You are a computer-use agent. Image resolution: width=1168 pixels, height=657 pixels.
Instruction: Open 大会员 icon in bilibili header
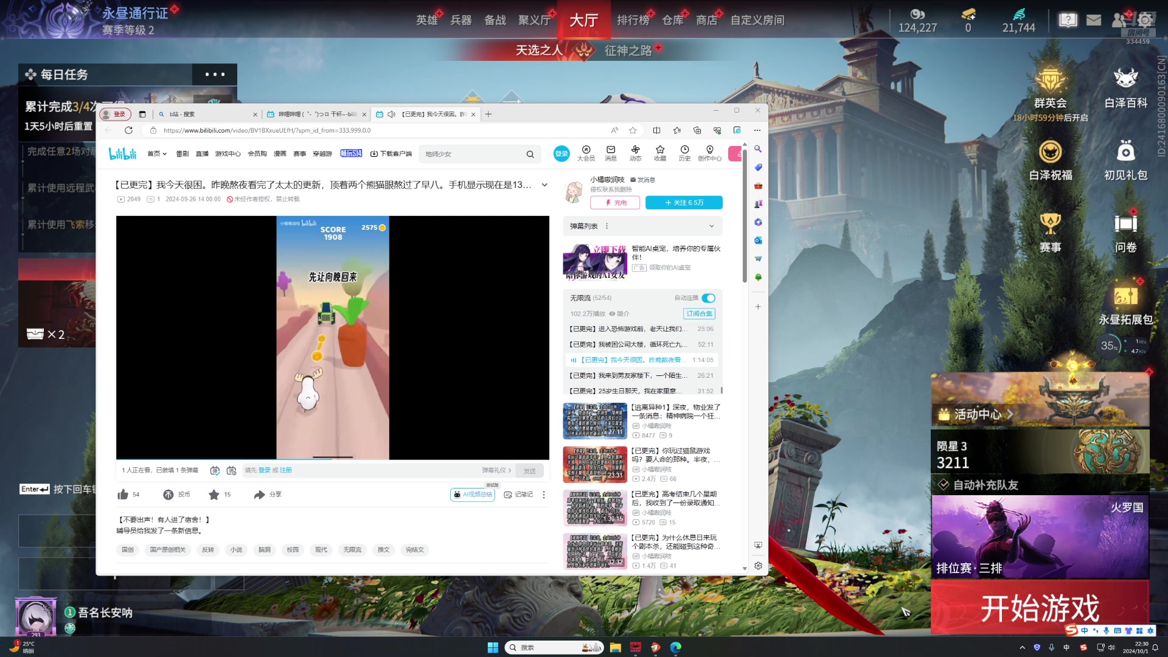(586, 153)
